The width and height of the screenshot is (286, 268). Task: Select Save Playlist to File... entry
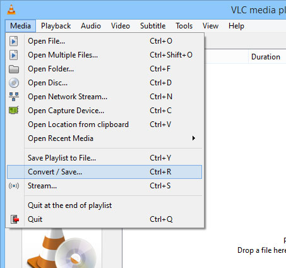pos(104,158)
